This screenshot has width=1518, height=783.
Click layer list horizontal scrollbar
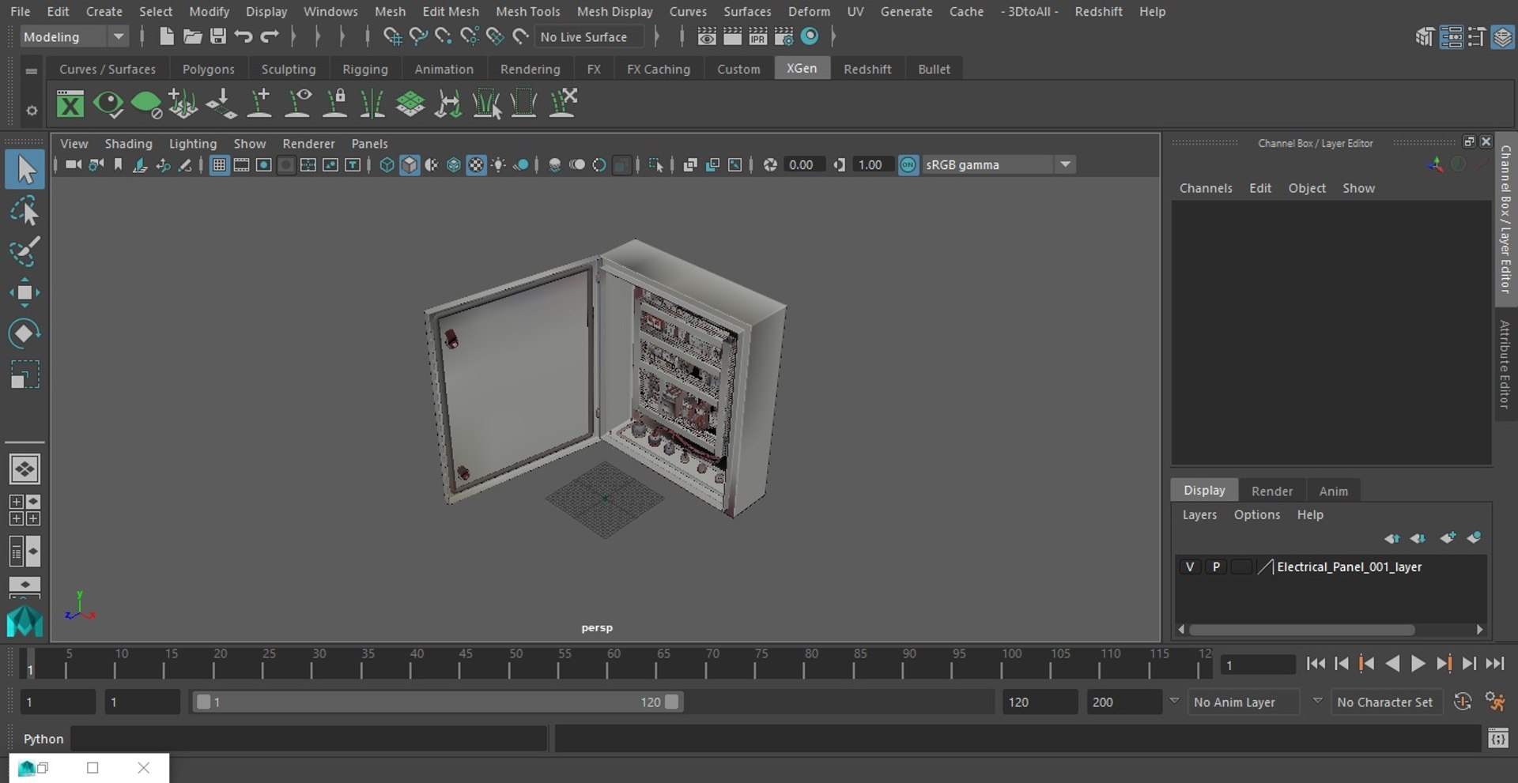click(1302, 630)
